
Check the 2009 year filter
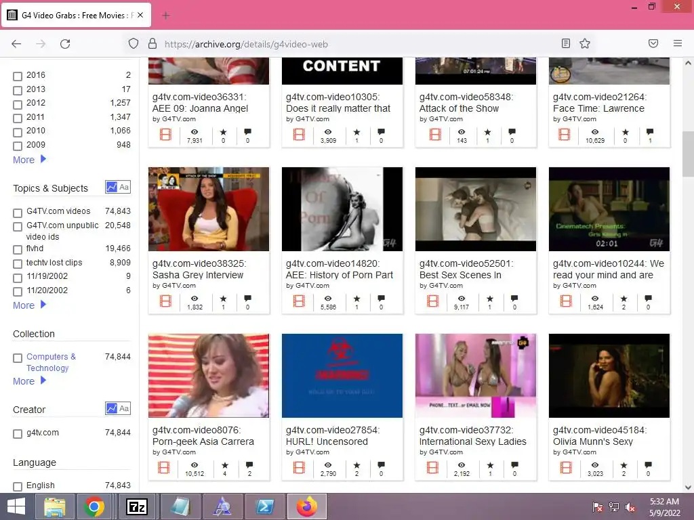point(18,146)
